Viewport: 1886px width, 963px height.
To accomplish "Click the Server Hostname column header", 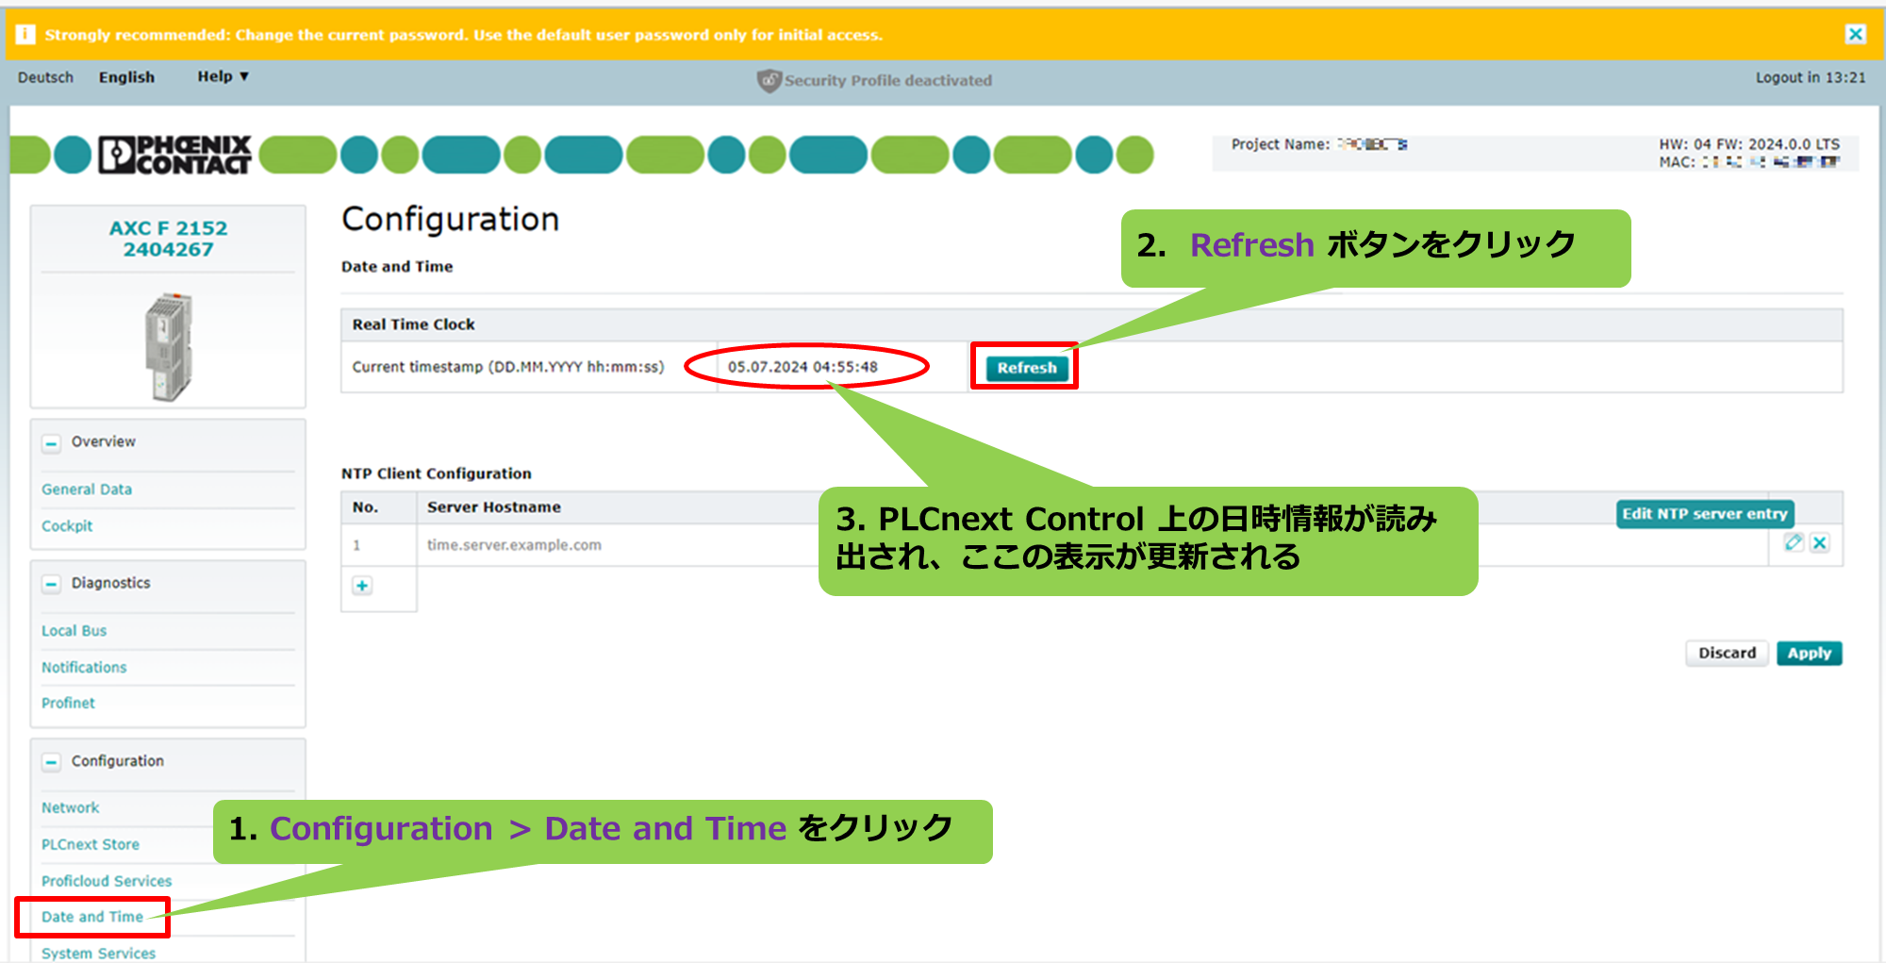I will (x=494, y=507).
